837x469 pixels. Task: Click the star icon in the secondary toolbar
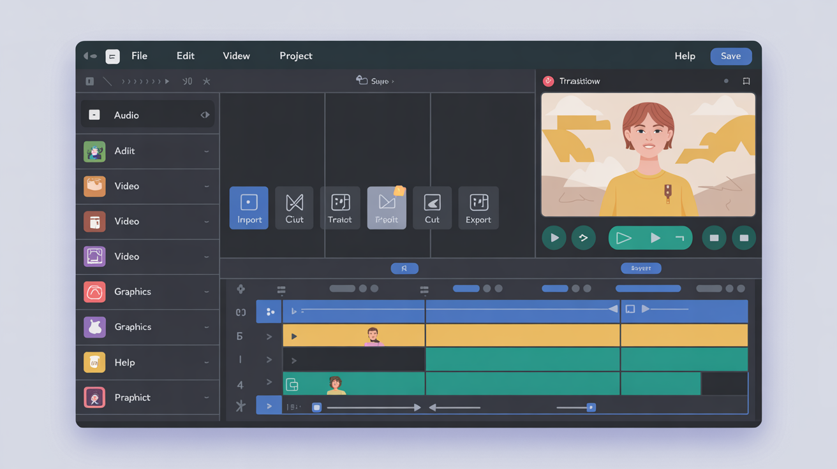click(x=206, y=82)
